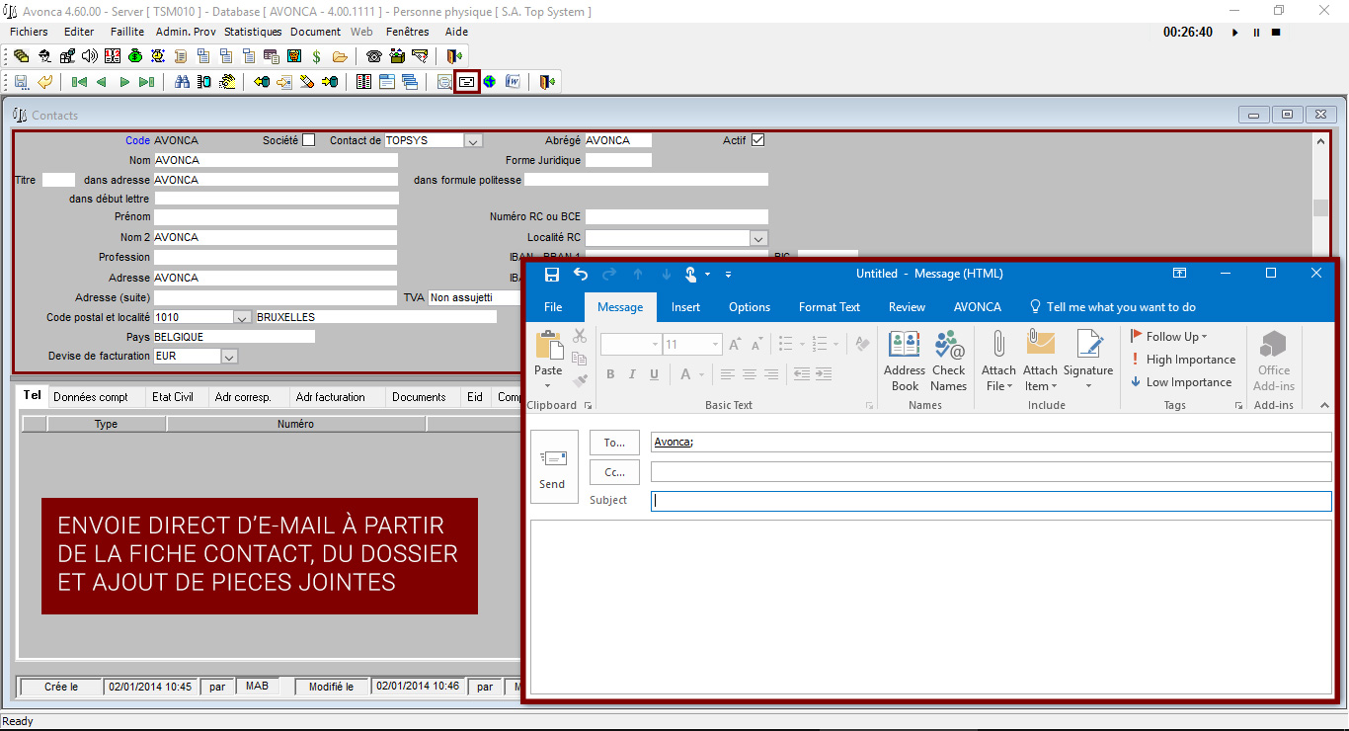Viewport: 1349px width, 731px height.
Task: Click Check Names button
Action: pyautogui.click(x=949, y=362)
